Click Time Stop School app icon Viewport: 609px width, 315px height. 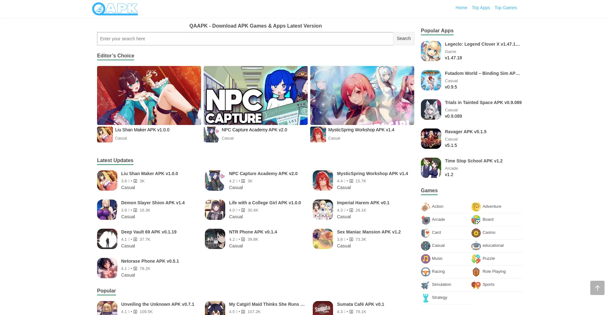coord(431,168)
